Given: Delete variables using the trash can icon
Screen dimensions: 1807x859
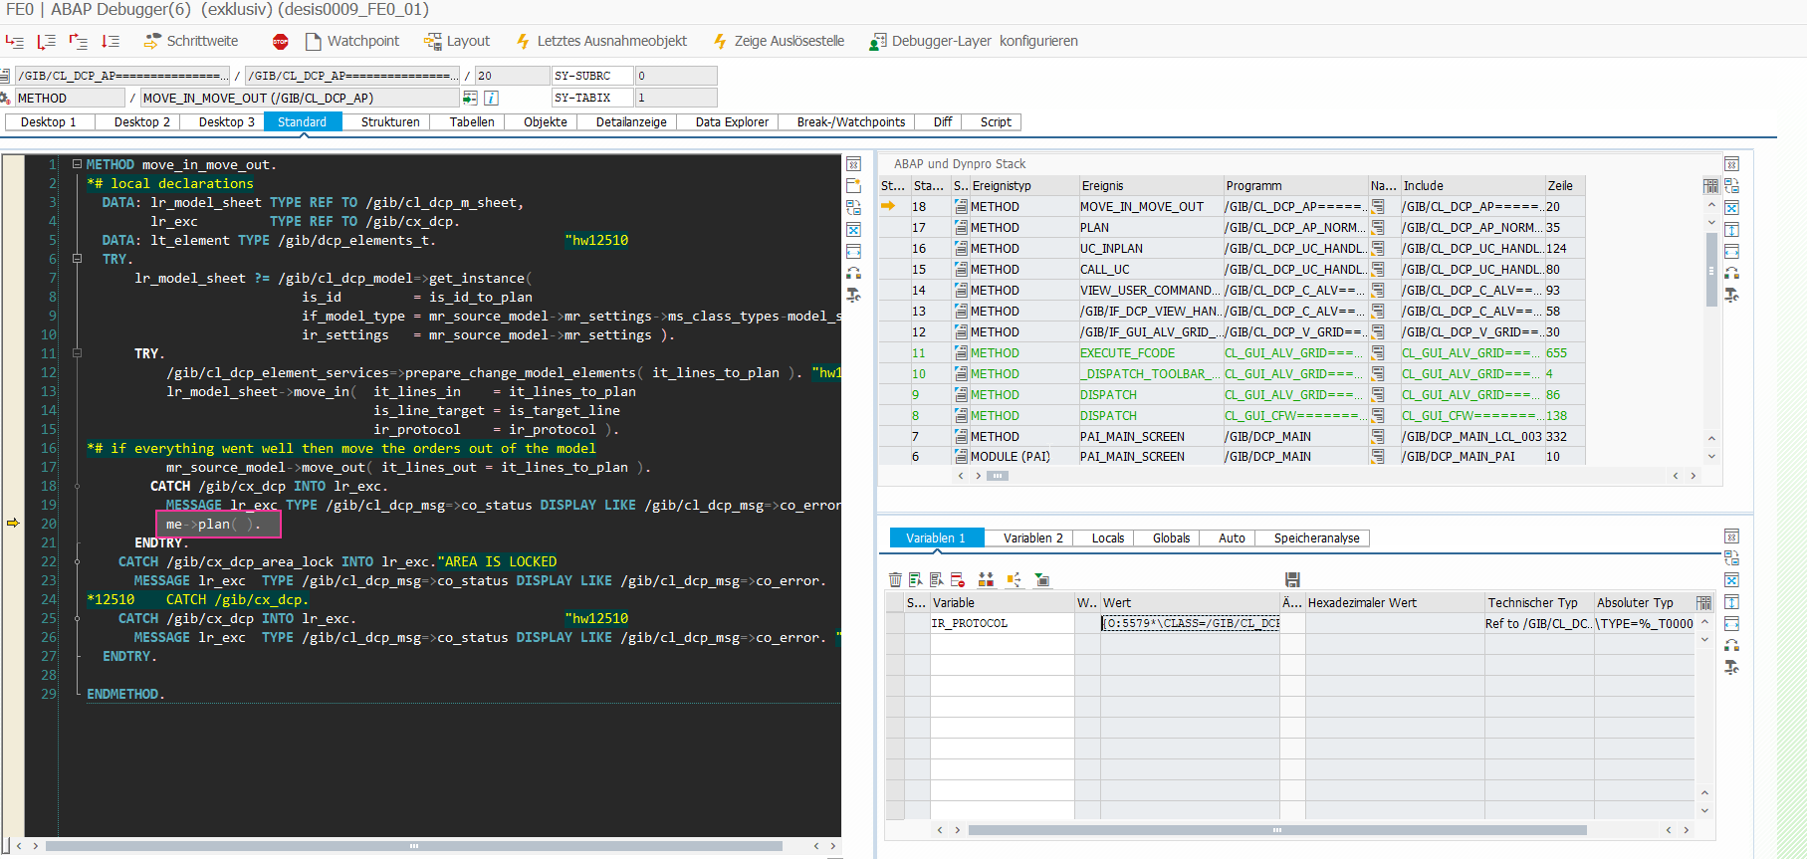Looking at the screenshot, I should coord(895,579).
